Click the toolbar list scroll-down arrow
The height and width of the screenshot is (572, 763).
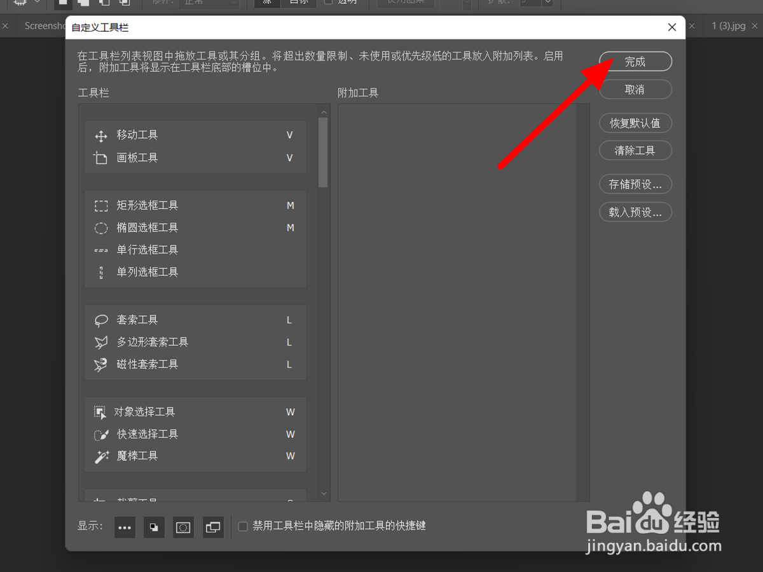(324, 493)
